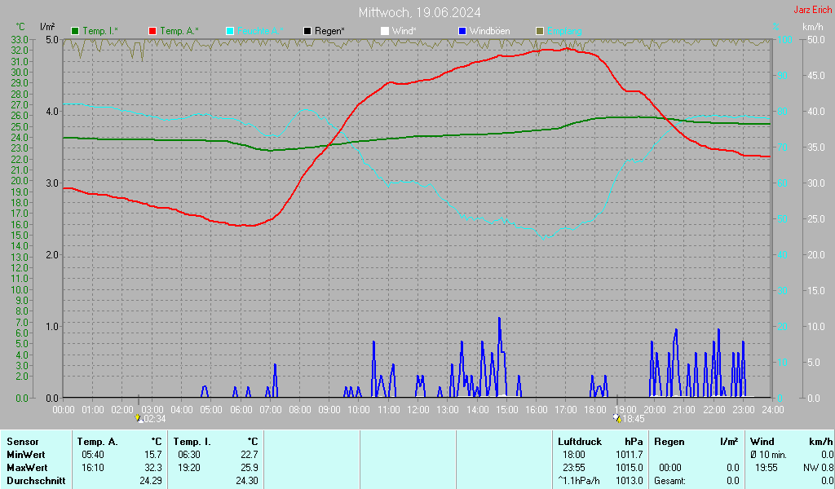This screenshot has height=489, width=835.
Task: Click the olive Empfang legend swatch
Action: tap(540, 31)
